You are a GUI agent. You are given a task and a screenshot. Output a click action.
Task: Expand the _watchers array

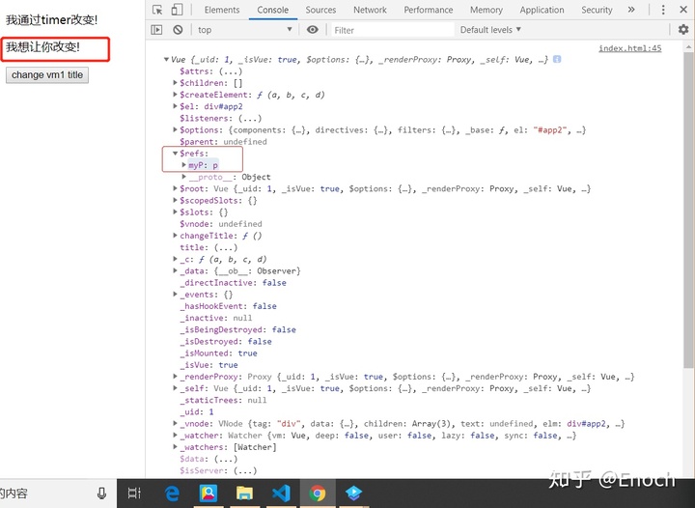[x=175, y=447]
